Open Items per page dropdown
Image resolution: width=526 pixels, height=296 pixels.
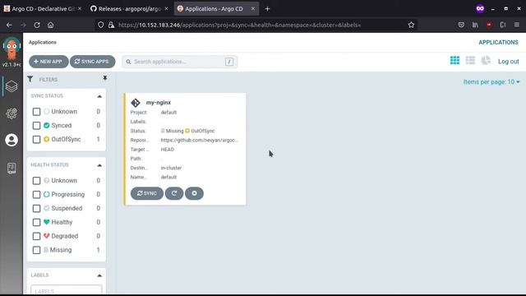[x=491, y=82]
